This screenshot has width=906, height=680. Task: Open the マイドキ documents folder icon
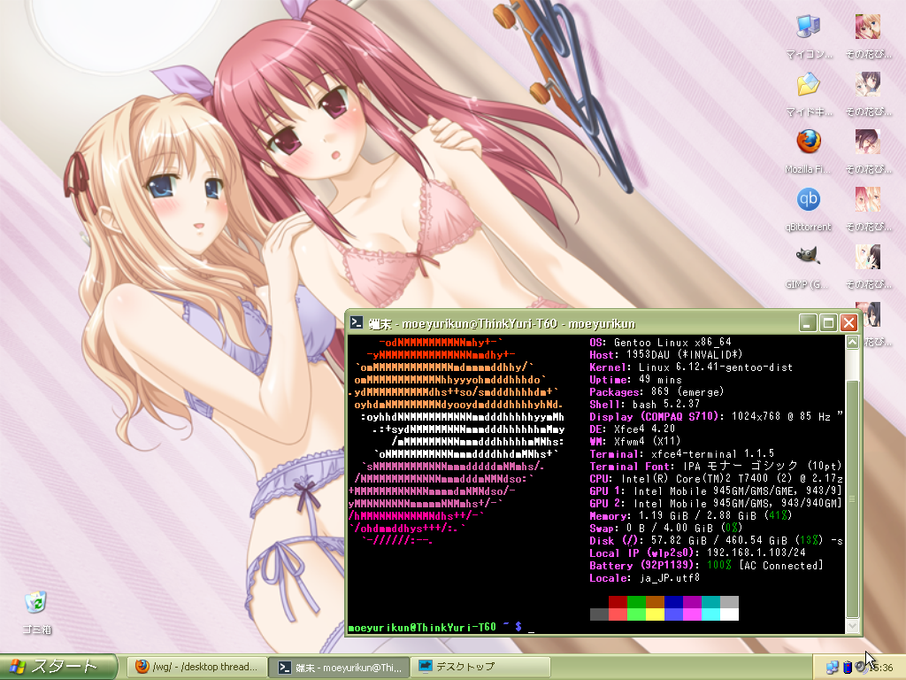pyautogui.click(x=809, y=84)
